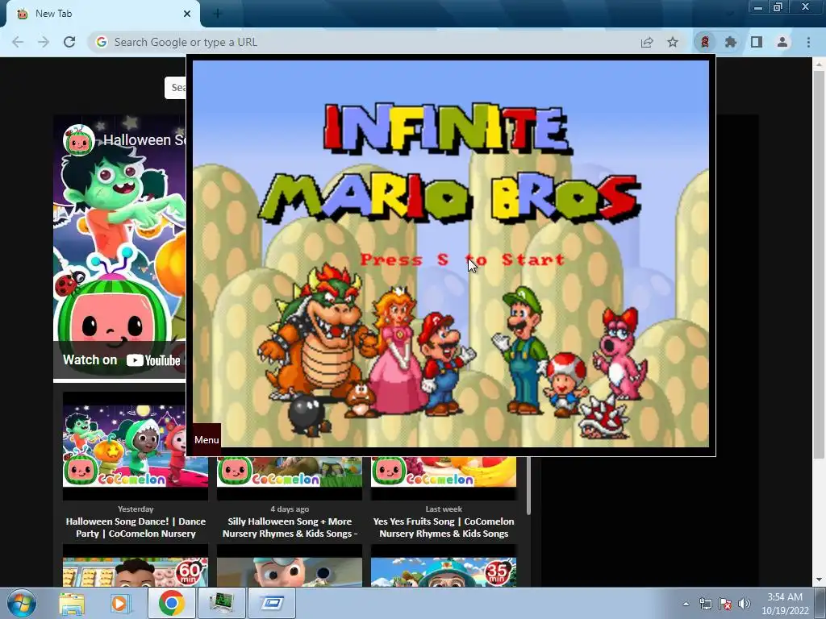Go back using the back arrow

18,42
